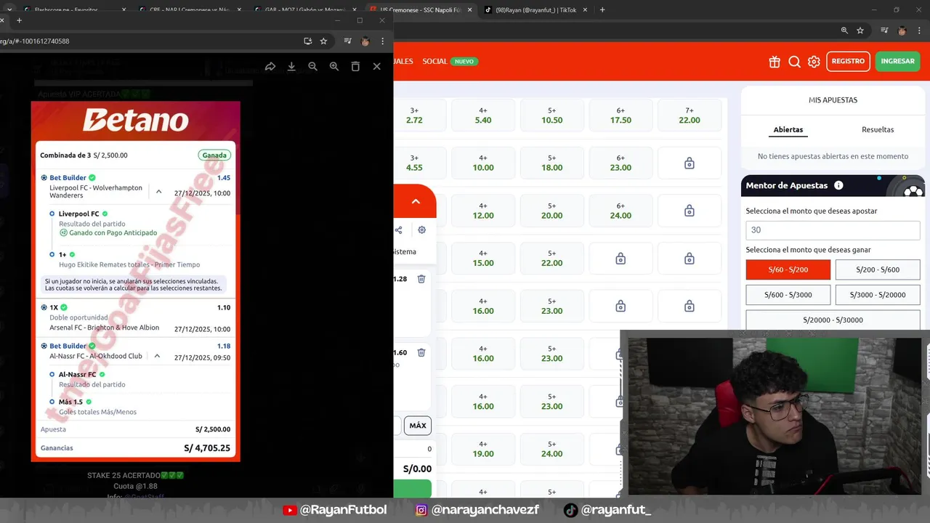Screen dimensions: 930x523
Task: Collapse the Al-Nassr FC - Al-Okhdood Bet Builder
Action: [157, 356]
